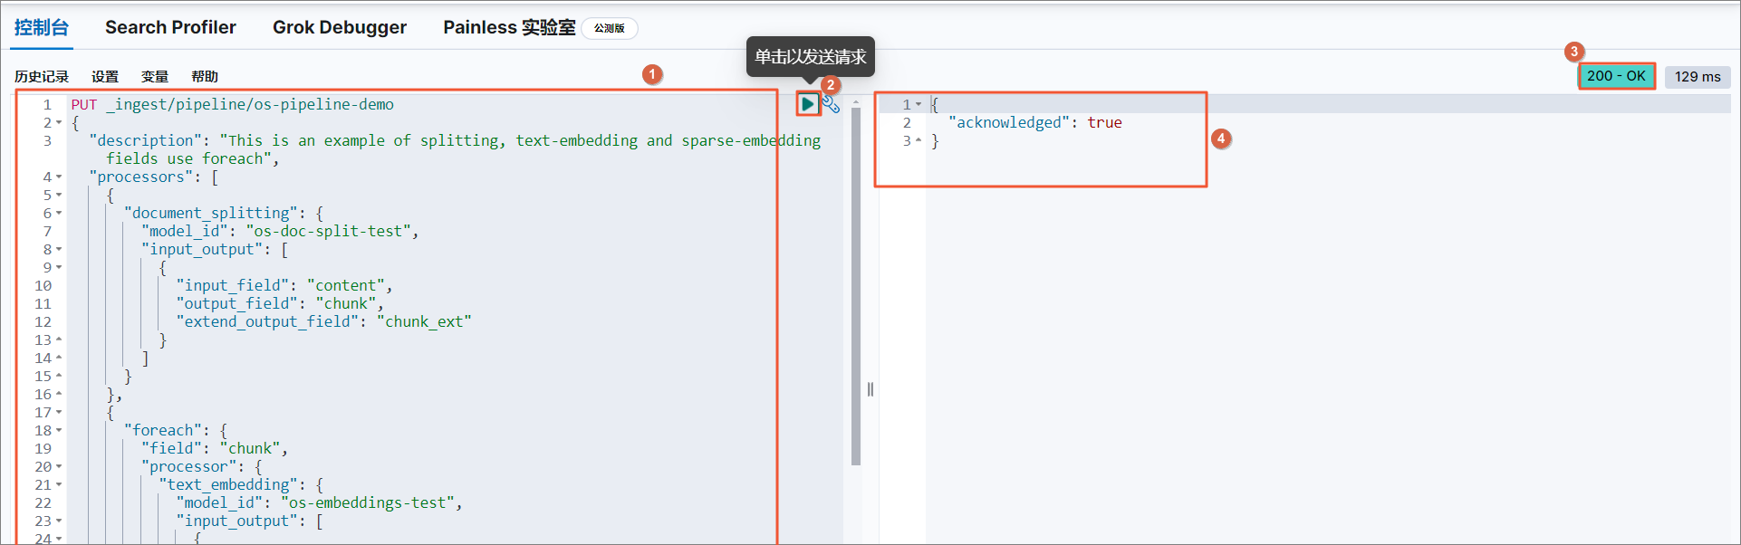Click the "extend_output_field": "chunk_ext" line
Screen dimensions: 1741x545
coord(323,321)
